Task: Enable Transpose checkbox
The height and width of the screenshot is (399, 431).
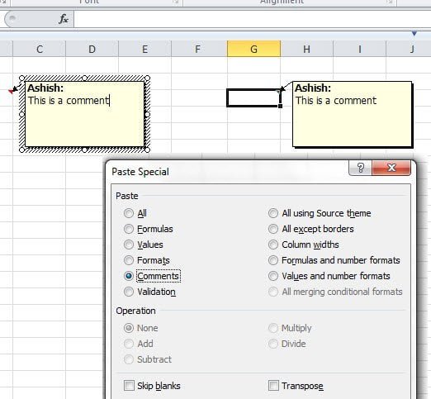Action: 273,386
